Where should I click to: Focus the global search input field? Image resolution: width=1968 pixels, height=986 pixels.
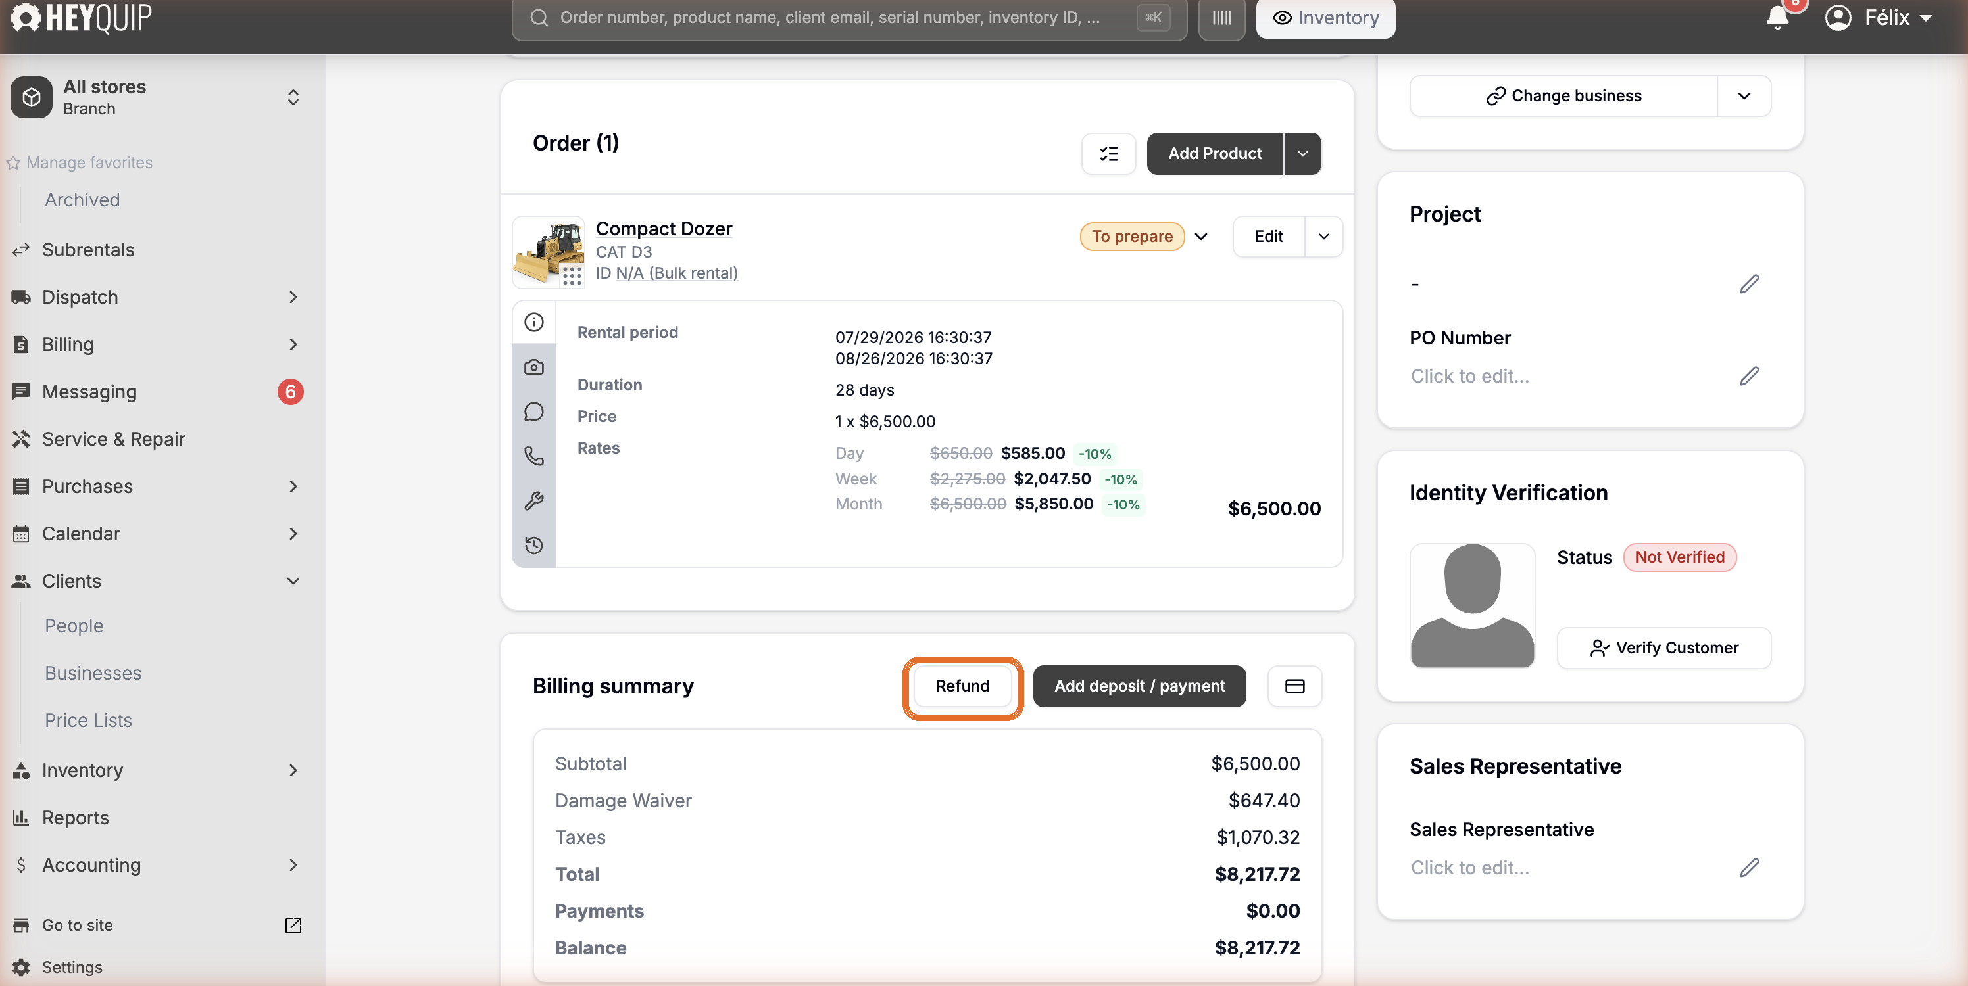click(x=849, y=18)
